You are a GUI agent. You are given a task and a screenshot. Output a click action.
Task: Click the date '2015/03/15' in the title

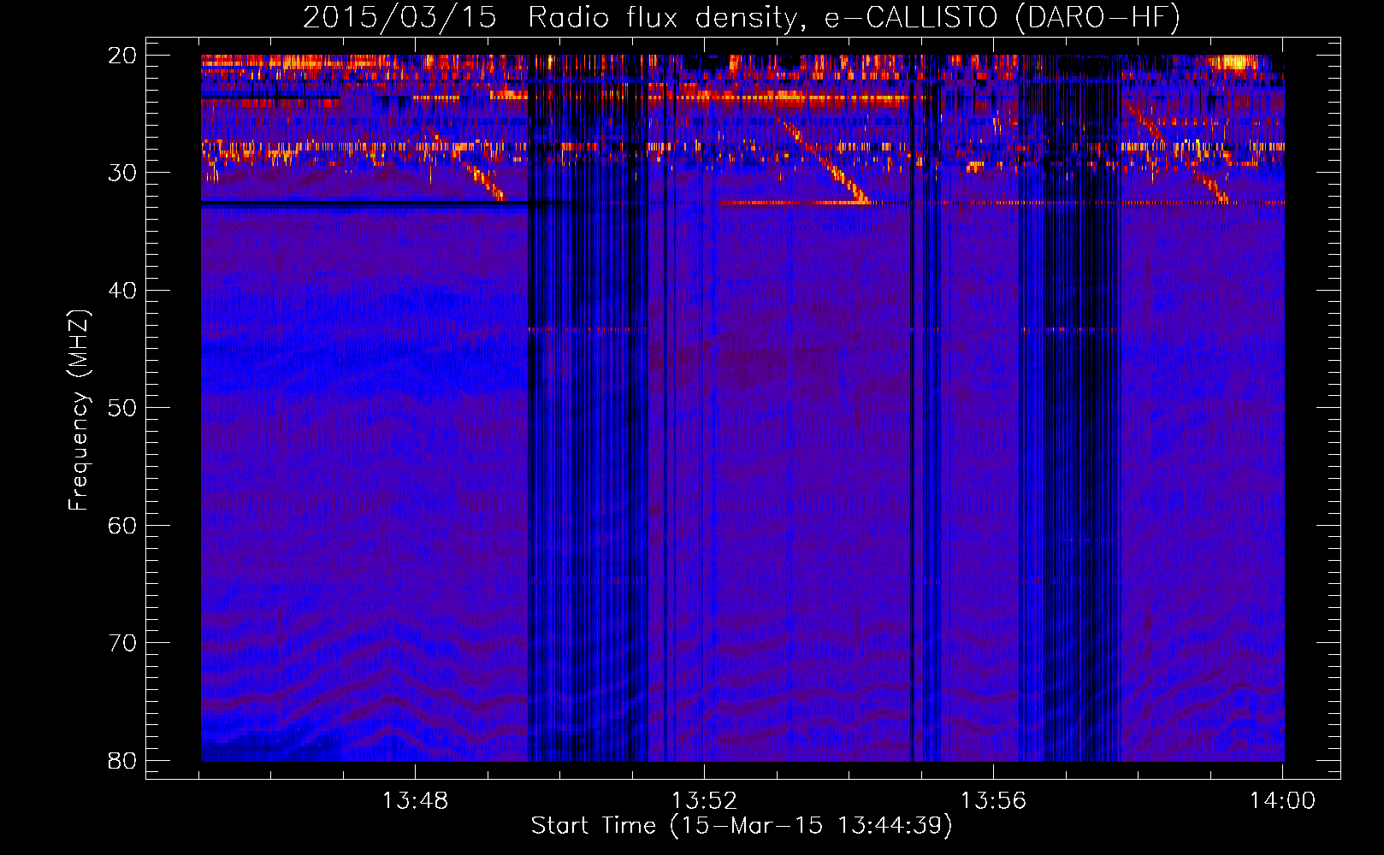[399, 18]
